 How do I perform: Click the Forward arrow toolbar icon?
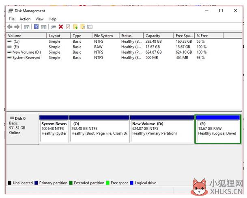[17, 27]
